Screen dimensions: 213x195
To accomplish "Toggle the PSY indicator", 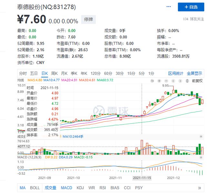I will pos(139,188).
